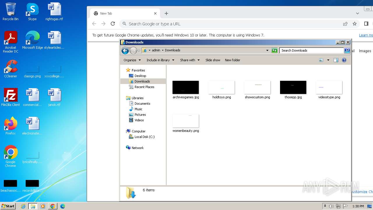Image resolution: width=373 pixels, height=210 pixels.
Task: Open recent pages dropdown arrow
Action: coord(139,50)
